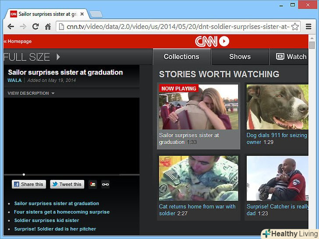Click the Added on May 19, 2014 text

(x=51, y=80)
